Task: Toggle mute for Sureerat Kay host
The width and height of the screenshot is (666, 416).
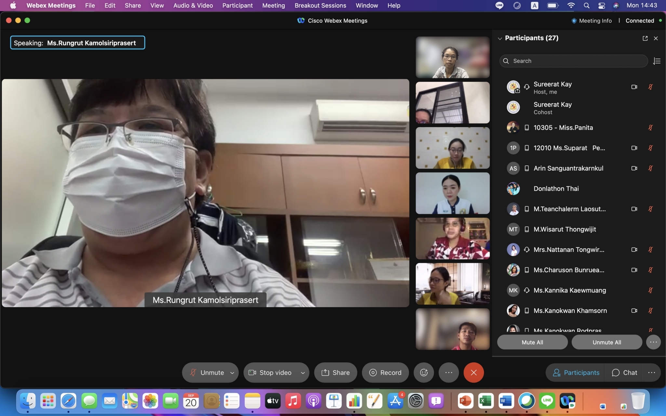Action: coord(650,87)
